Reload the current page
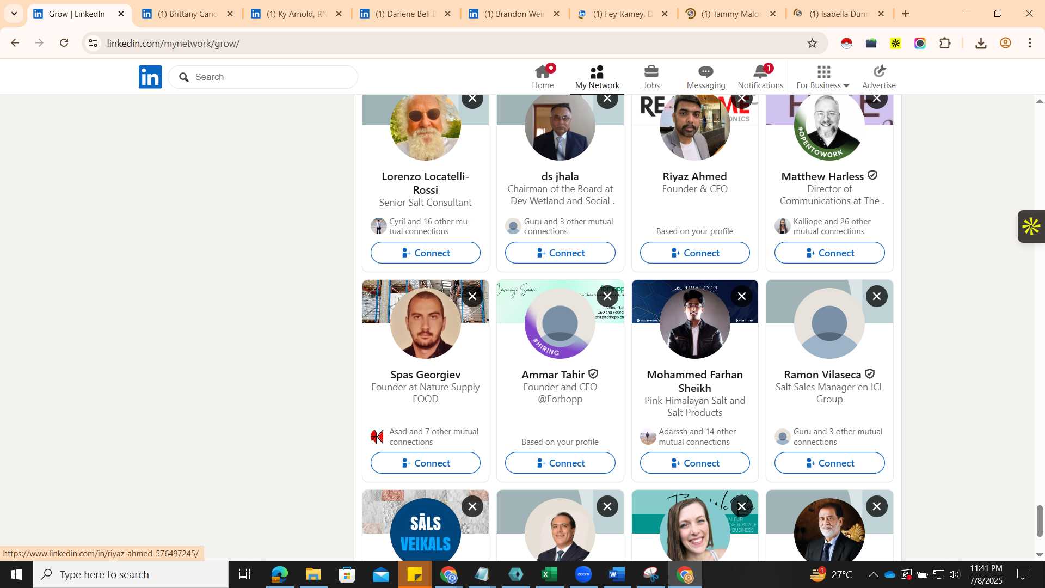The width and height of the screenshot is (1045, 588). click(64, 43)
